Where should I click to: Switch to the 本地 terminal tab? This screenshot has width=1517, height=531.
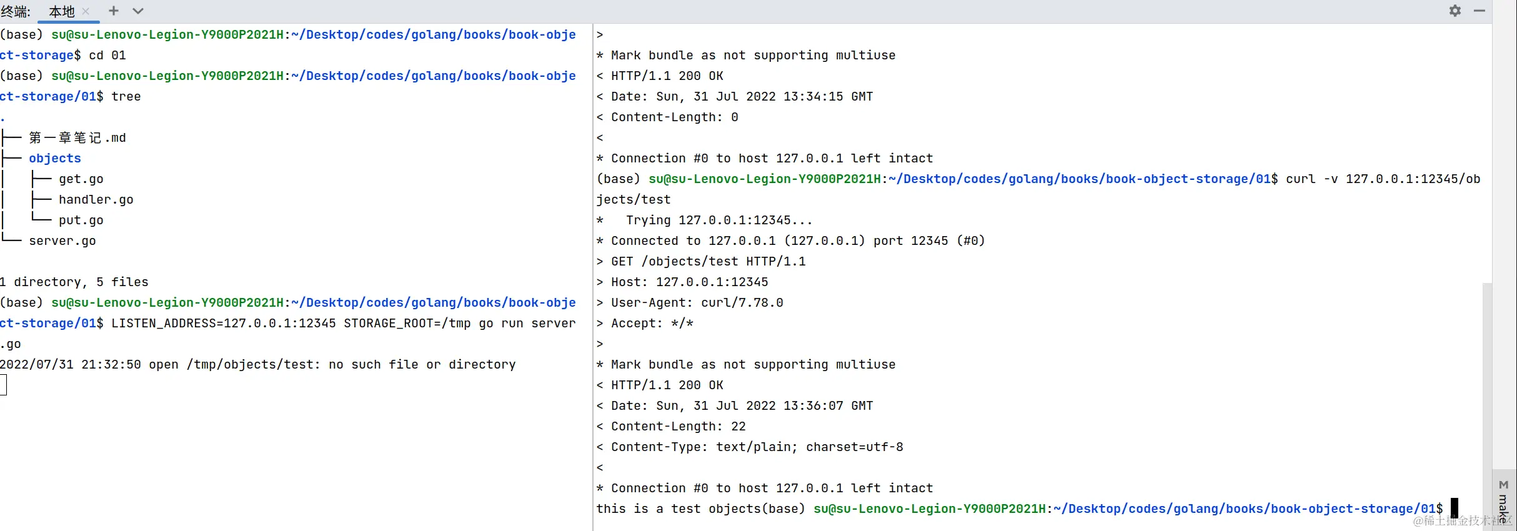61,11
